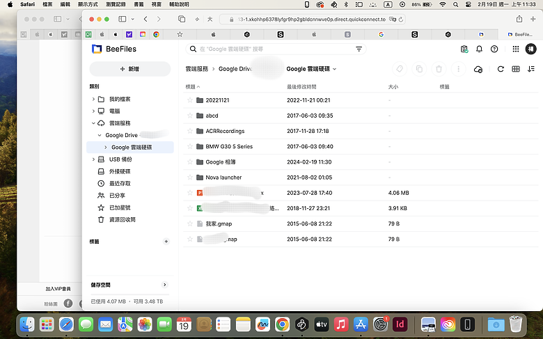Click the 新增 button
The height and width of the screenshot is (339, 543).
[130, 69]
